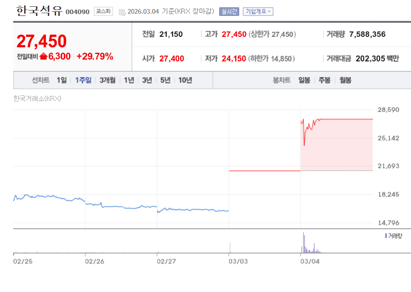Click the red up-arrow price change icon
This screenshot has width=411, height=292.
pos(44,56)
